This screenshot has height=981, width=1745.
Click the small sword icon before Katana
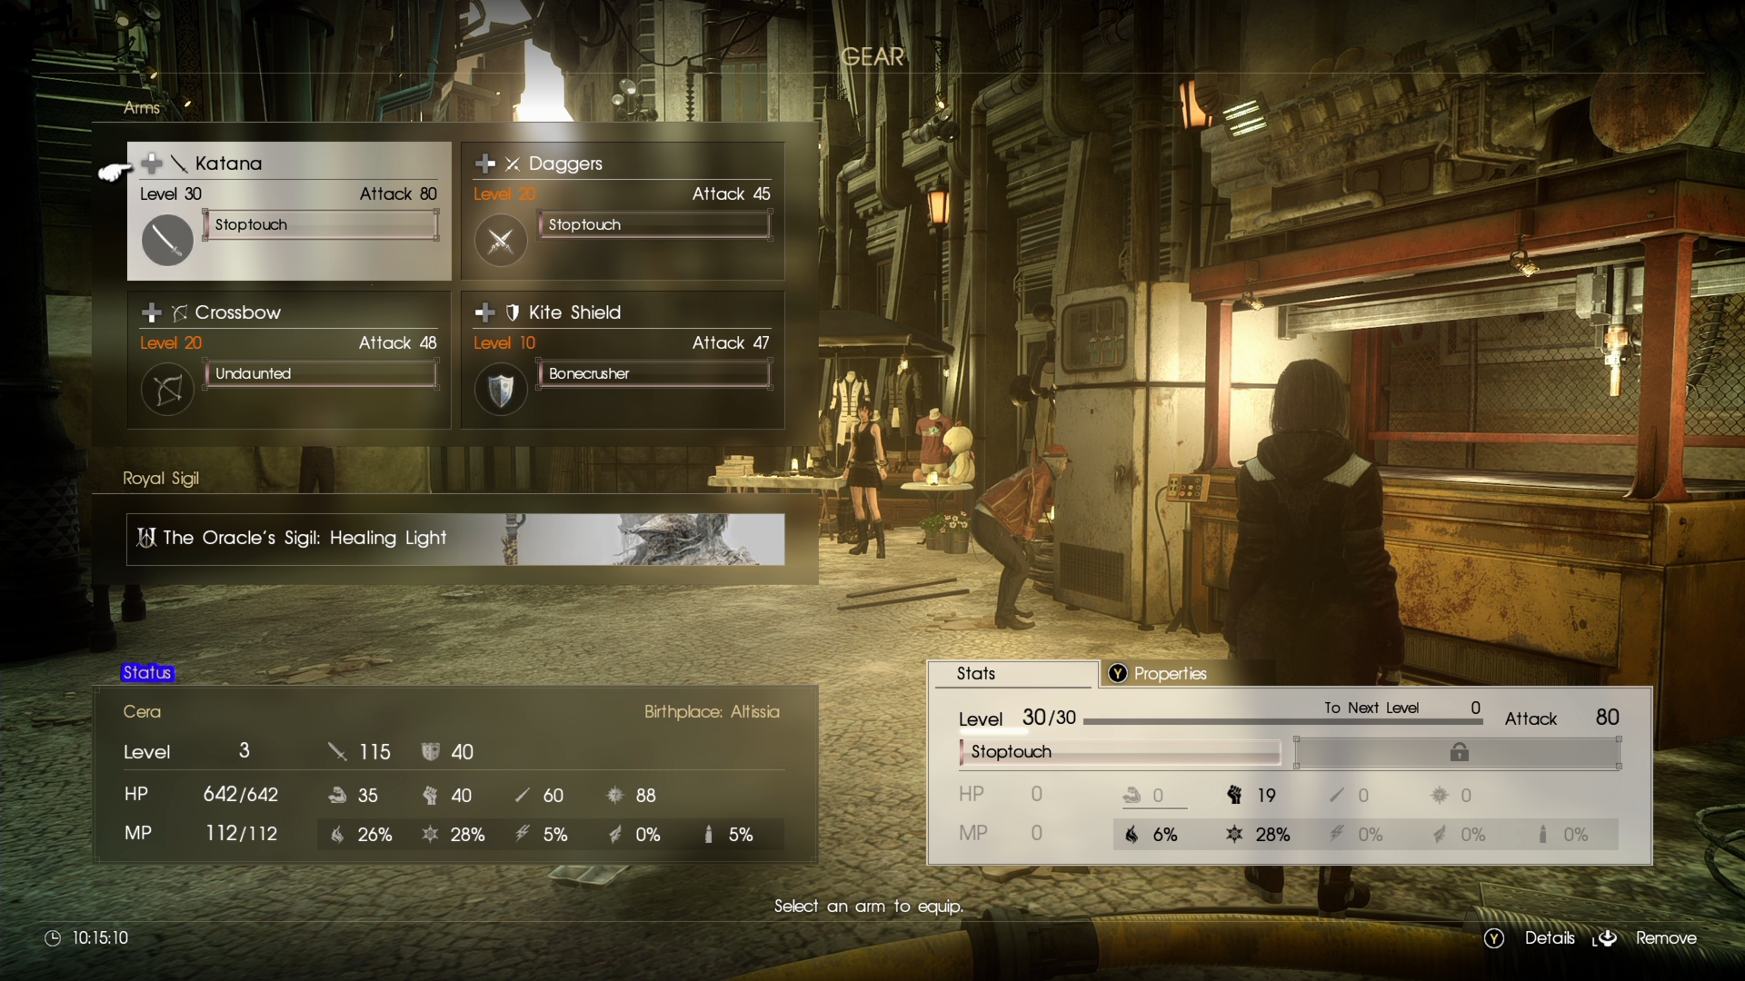179,163
